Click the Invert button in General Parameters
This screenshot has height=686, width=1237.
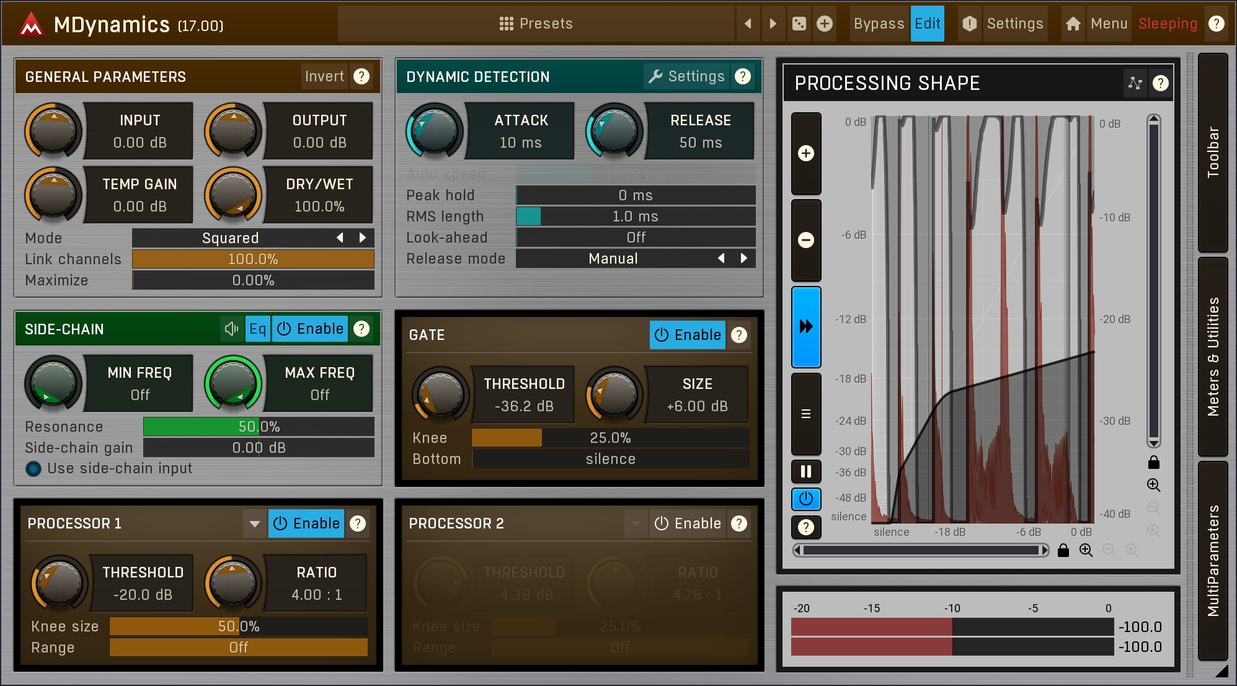pos(324,76)
